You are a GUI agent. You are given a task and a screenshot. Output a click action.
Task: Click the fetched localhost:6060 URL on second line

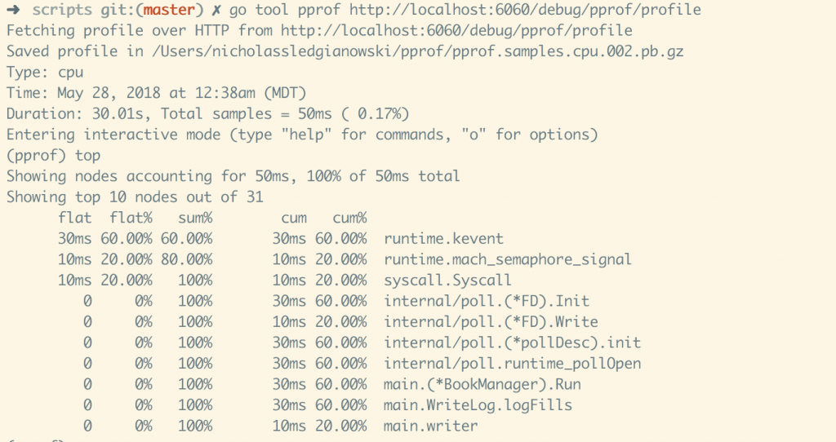pyautogui.click(x=456, y=30)
